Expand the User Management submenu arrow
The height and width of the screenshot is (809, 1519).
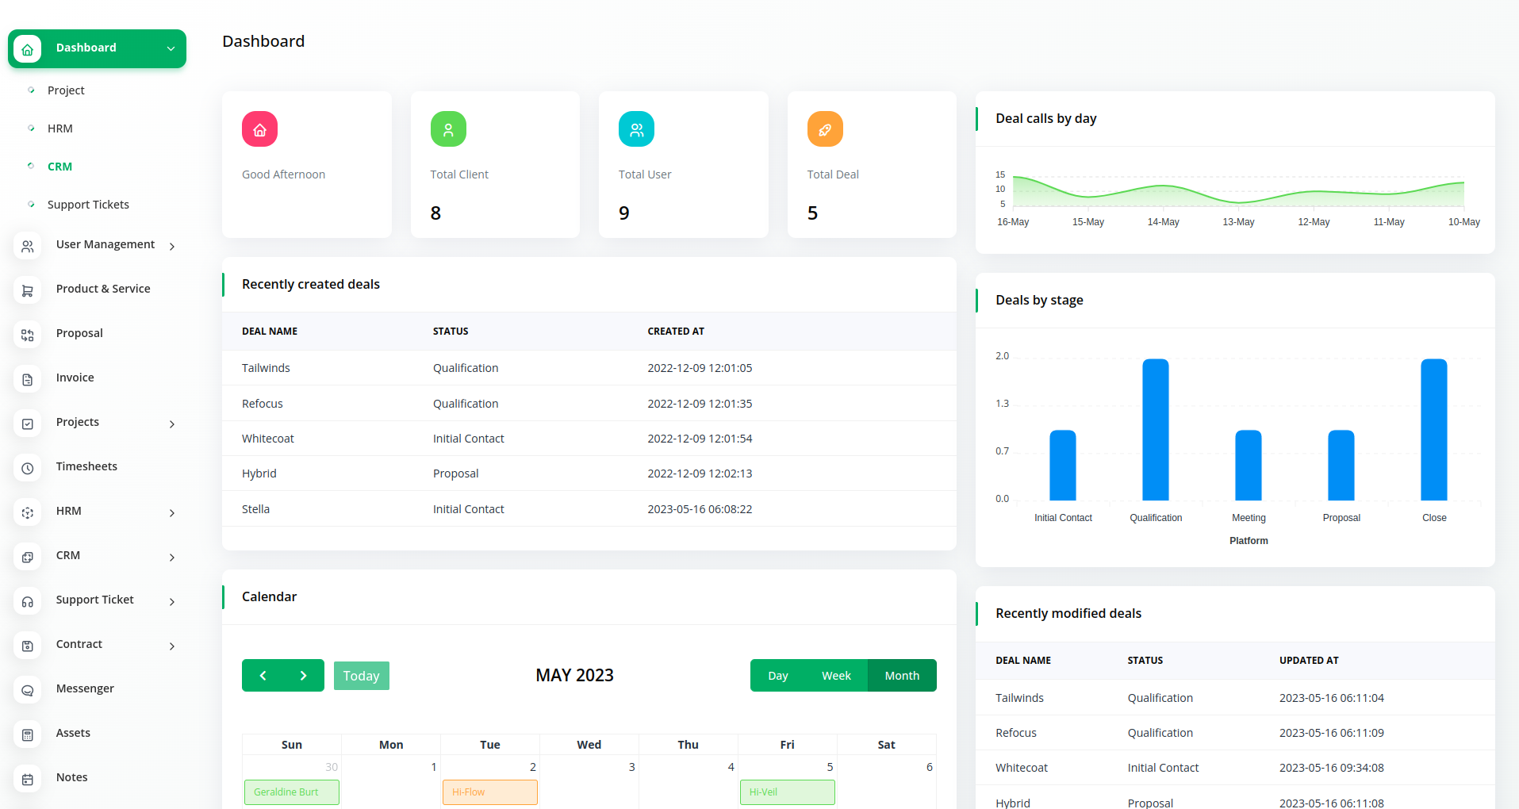pos(172,246)
